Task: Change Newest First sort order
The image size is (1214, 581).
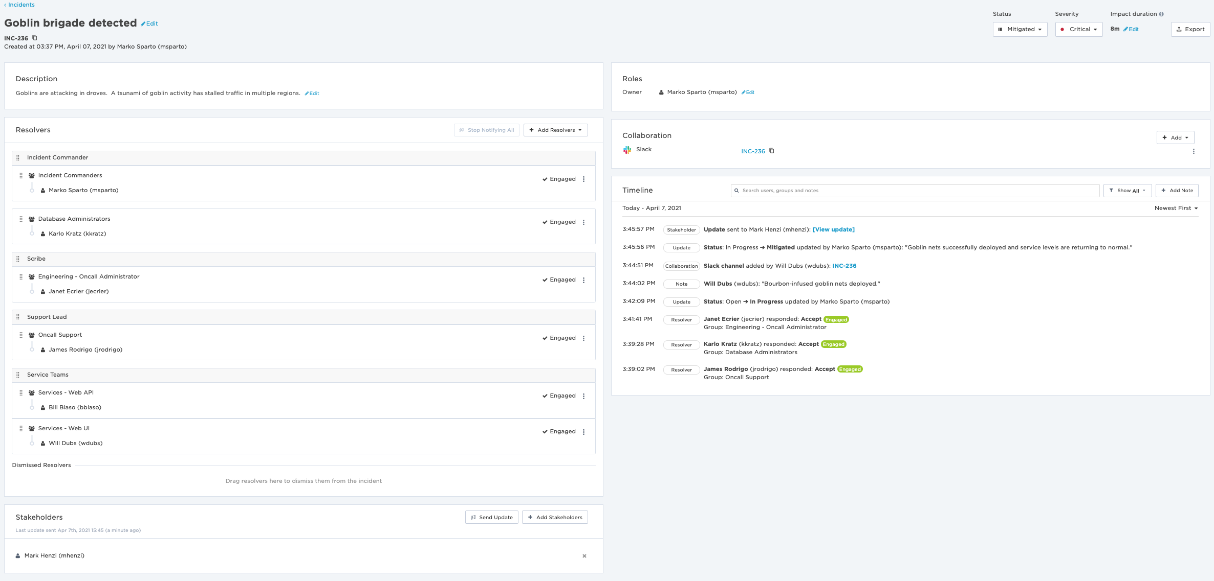Action: pyautogui.click(x=1176, y=208)
